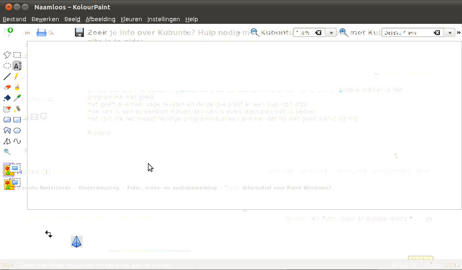Choose the Flood Fill bucket tool
462x270 pixels.
pyautogui.click(x=7, y=98)
